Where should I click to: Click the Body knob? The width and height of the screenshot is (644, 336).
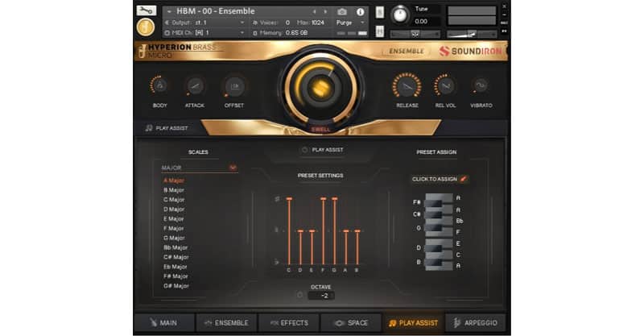point(159,85)
